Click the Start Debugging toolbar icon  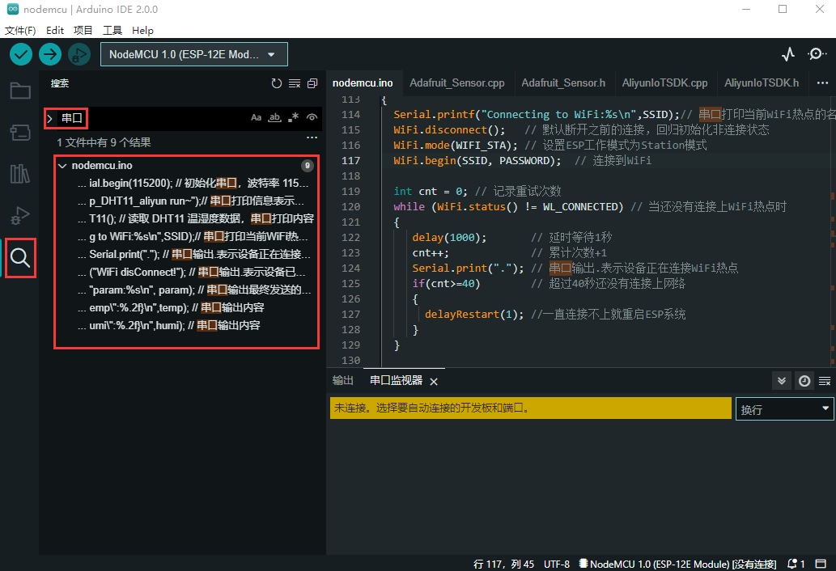(79, 53)
